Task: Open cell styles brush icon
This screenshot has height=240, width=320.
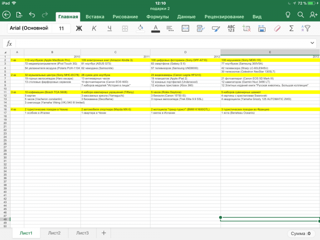Action: tap(216, 28)
